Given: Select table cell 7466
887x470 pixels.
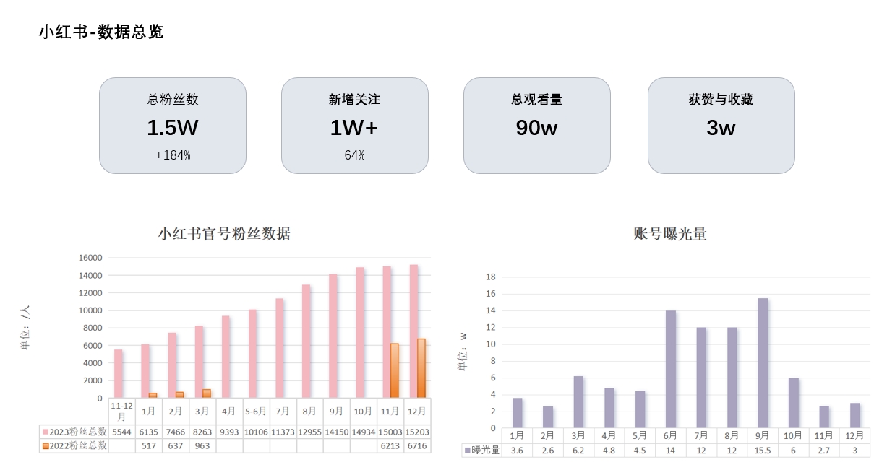Looking at the screenshot, I should (x=176, y=432).
